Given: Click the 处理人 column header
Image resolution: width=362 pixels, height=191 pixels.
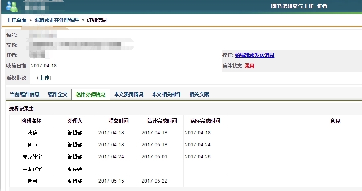Looking at the screenshot, I should (75, 121).
